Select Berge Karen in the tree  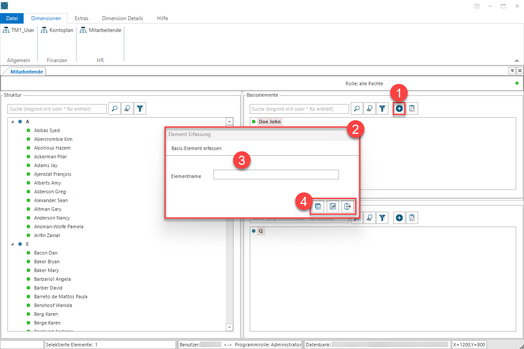[x=47, y=323]
